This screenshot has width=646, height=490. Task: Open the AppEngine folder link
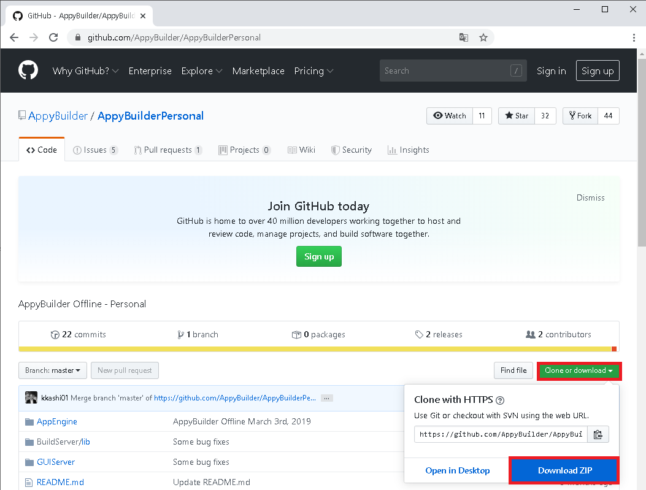click(x=57, y=422)
